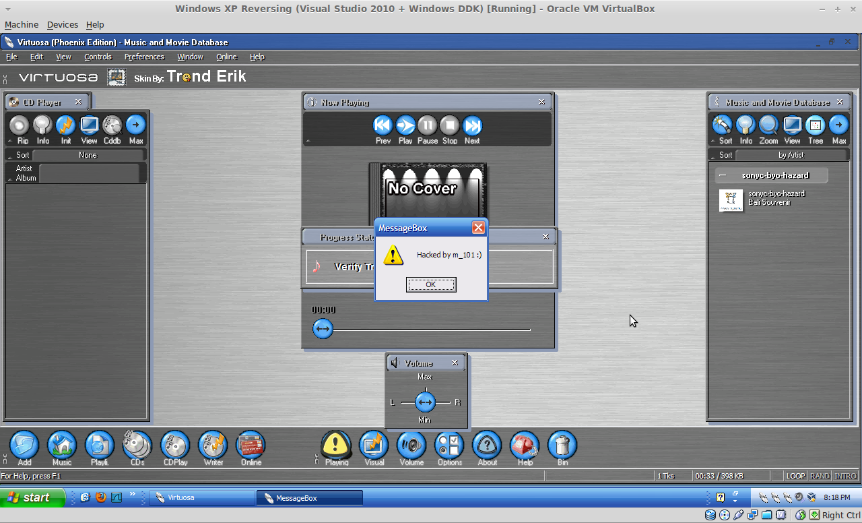The image size is (862, 523).
Task: Click Sort icon in Music and Movie Database
Action: point(723,125)
